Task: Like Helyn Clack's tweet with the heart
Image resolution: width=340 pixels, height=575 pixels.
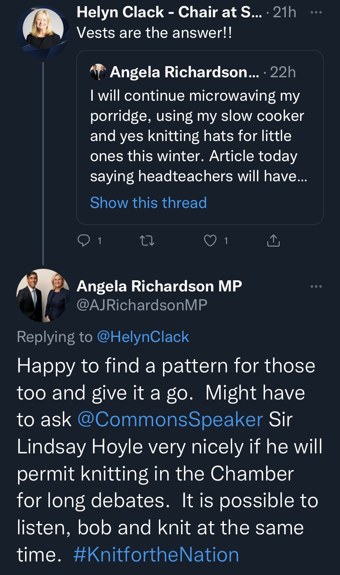Action: 210,241
